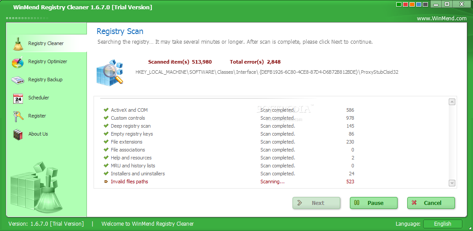Viewport: 473px width, 231px height.
Task: Visit the www.WinMend.com link
Action: point(442,19)
